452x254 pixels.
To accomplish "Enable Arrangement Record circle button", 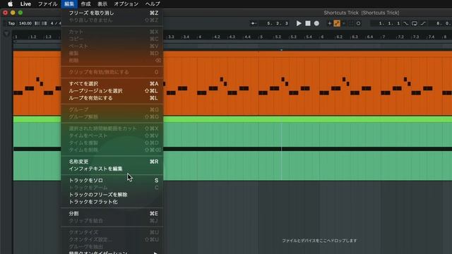I will (x=316, y=23).
